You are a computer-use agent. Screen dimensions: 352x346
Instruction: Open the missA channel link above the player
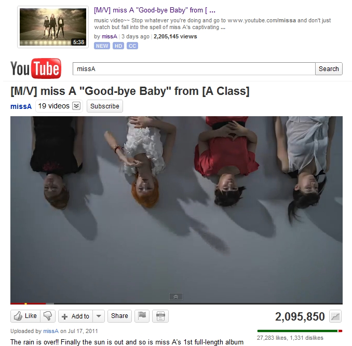(x=21, y=106)
